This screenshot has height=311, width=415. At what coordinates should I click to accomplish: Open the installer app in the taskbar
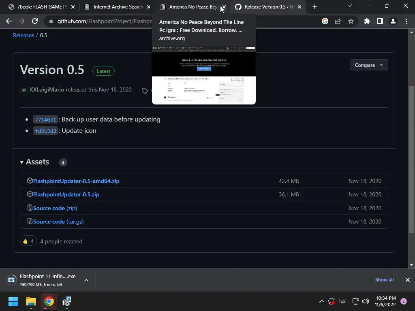point(67,301)
